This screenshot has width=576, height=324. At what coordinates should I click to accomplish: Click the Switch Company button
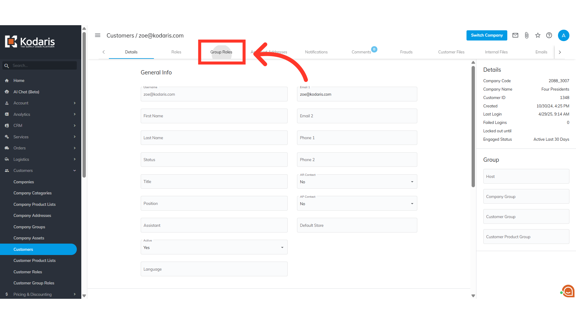[x=487, y=35]
